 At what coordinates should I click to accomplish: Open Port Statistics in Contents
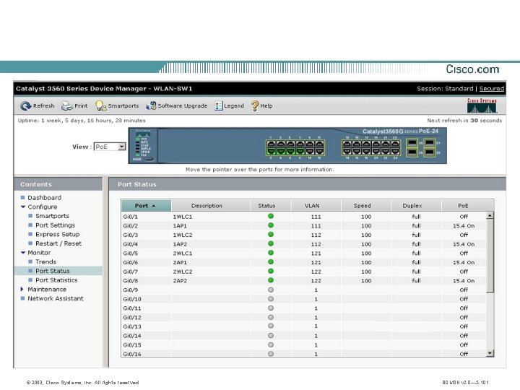coord(56,280)
